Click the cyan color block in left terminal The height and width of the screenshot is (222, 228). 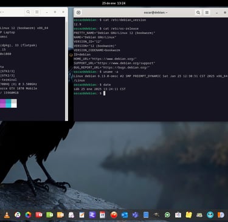9,103
